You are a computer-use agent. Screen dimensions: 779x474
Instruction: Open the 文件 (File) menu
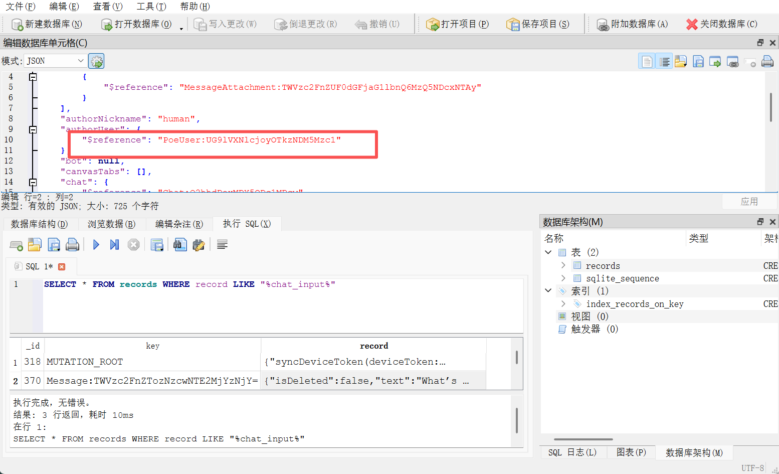(21, 7)
